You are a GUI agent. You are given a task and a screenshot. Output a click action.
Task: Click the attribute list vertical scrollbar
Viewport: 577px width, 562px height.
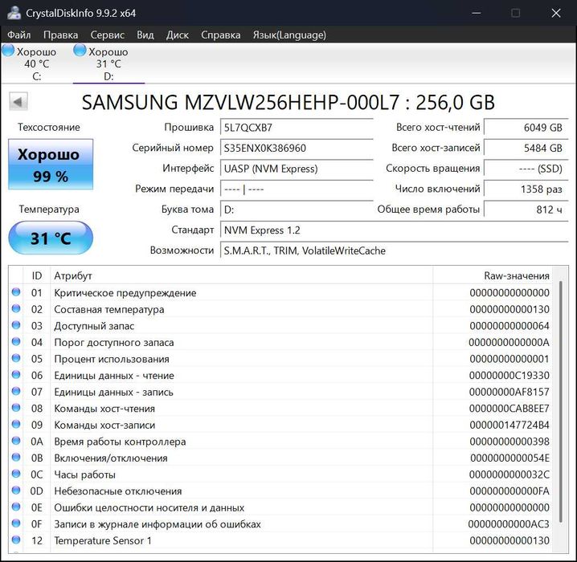(x=560, y=401)
